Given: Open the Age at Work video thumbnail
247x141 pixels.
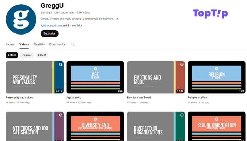Looking at the screenshot, I should [x=95, y=77].
